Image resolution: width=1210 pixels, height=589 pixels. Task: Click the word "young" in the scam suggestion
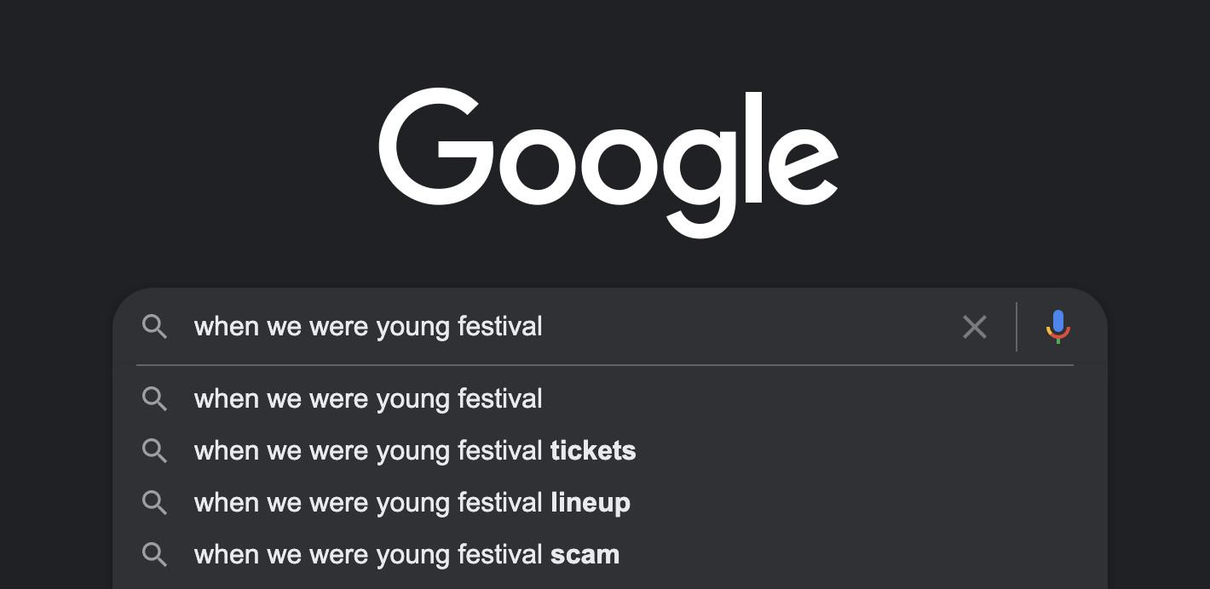click(x=412, y=555)
